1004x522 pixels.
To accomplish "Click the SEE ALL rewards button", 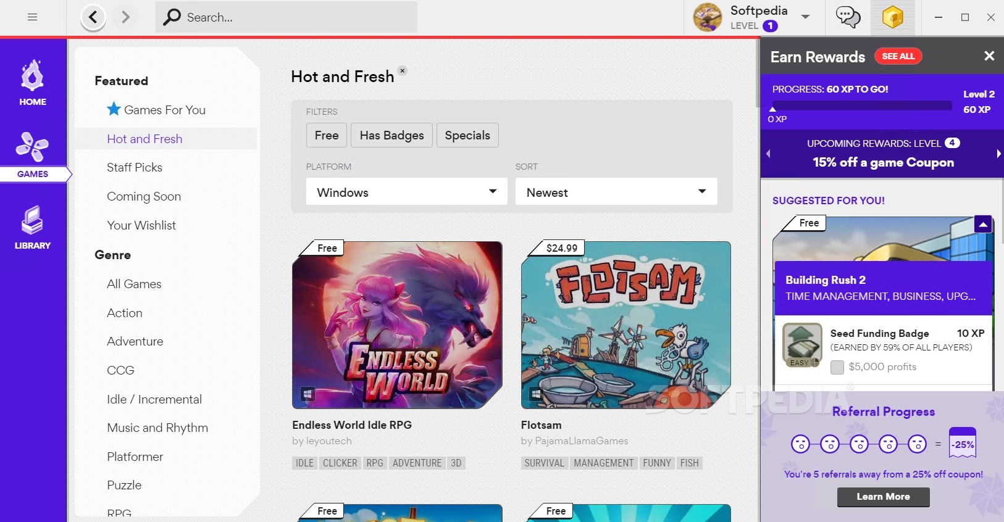I will point(898,56).
